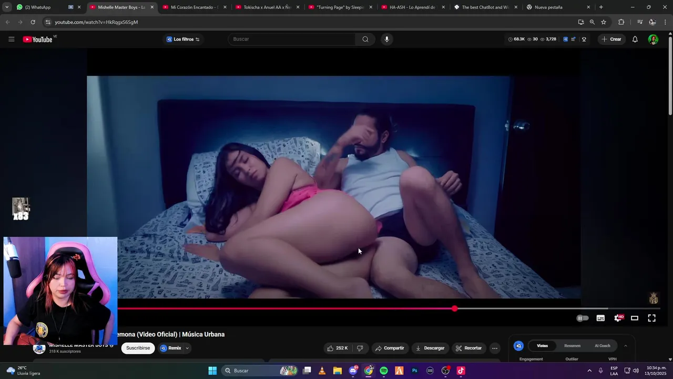The image size is (673, 379).
Task: Click the install app icon in address bar
Action: click(581, 22)
